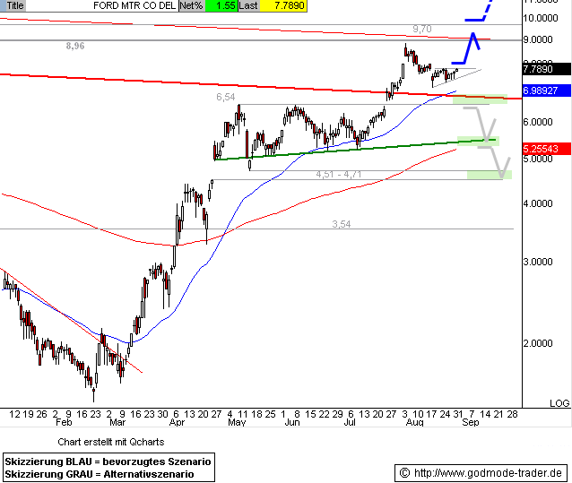The height and width of the screenshot is (483, 572).
Task: Click the 9,70 resistance level label
Action: pos(422,30)
